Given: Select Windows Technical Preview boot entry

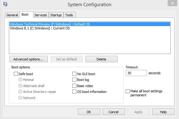Looking at the screenshot, I should click(x=90, y=24).
